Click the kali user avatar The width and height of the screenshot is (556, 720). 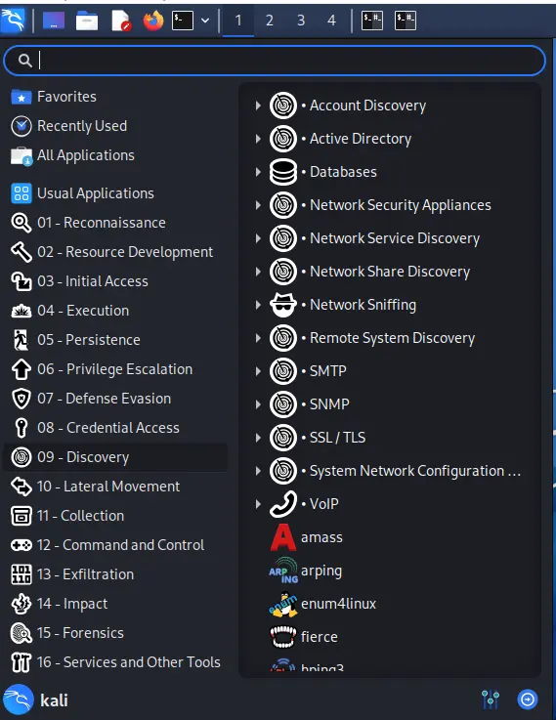[18, 699]
